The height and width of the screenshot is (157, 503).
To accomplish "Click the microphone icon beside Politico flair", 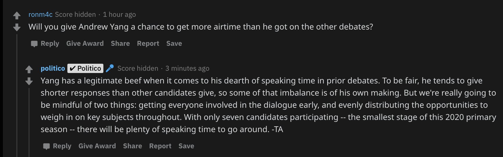I will click(x=110, y=68).
